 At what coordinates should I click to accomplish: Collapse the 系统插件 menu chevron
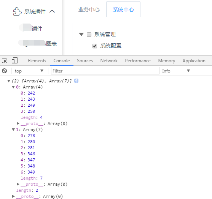click(x=52, y=11)
